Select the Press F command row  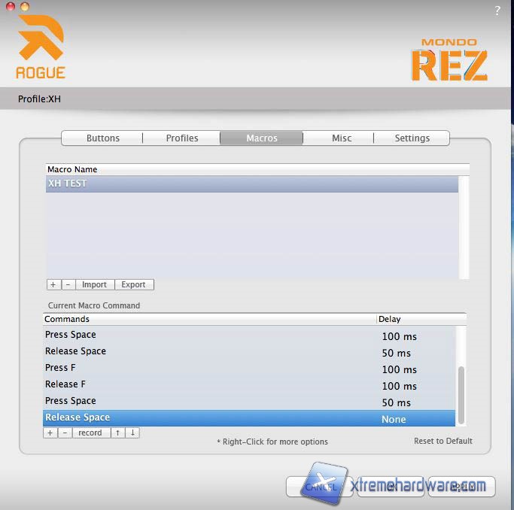[211, 368]
